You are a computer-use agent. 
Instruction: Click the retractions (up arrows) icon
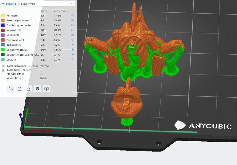pyautogui.click(x=20, y=88)
